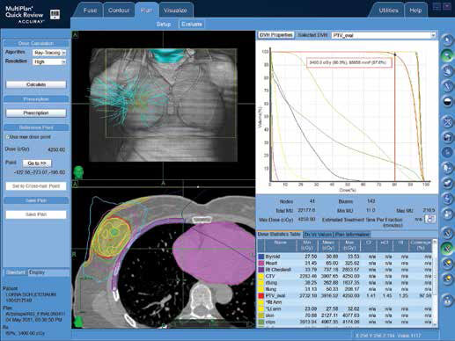Image resolution: width=455 pixels, height=341 pixels.
Task: Click the pink Heart color swatch
Action: click(x=261, y=263)
